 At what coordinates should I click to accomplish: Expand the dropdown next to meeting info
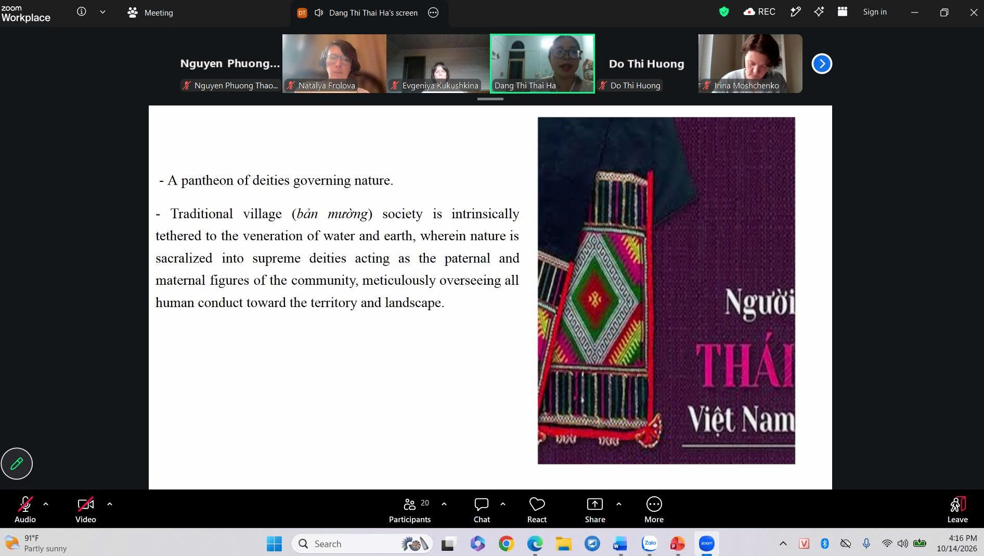(x=102, y=12)
